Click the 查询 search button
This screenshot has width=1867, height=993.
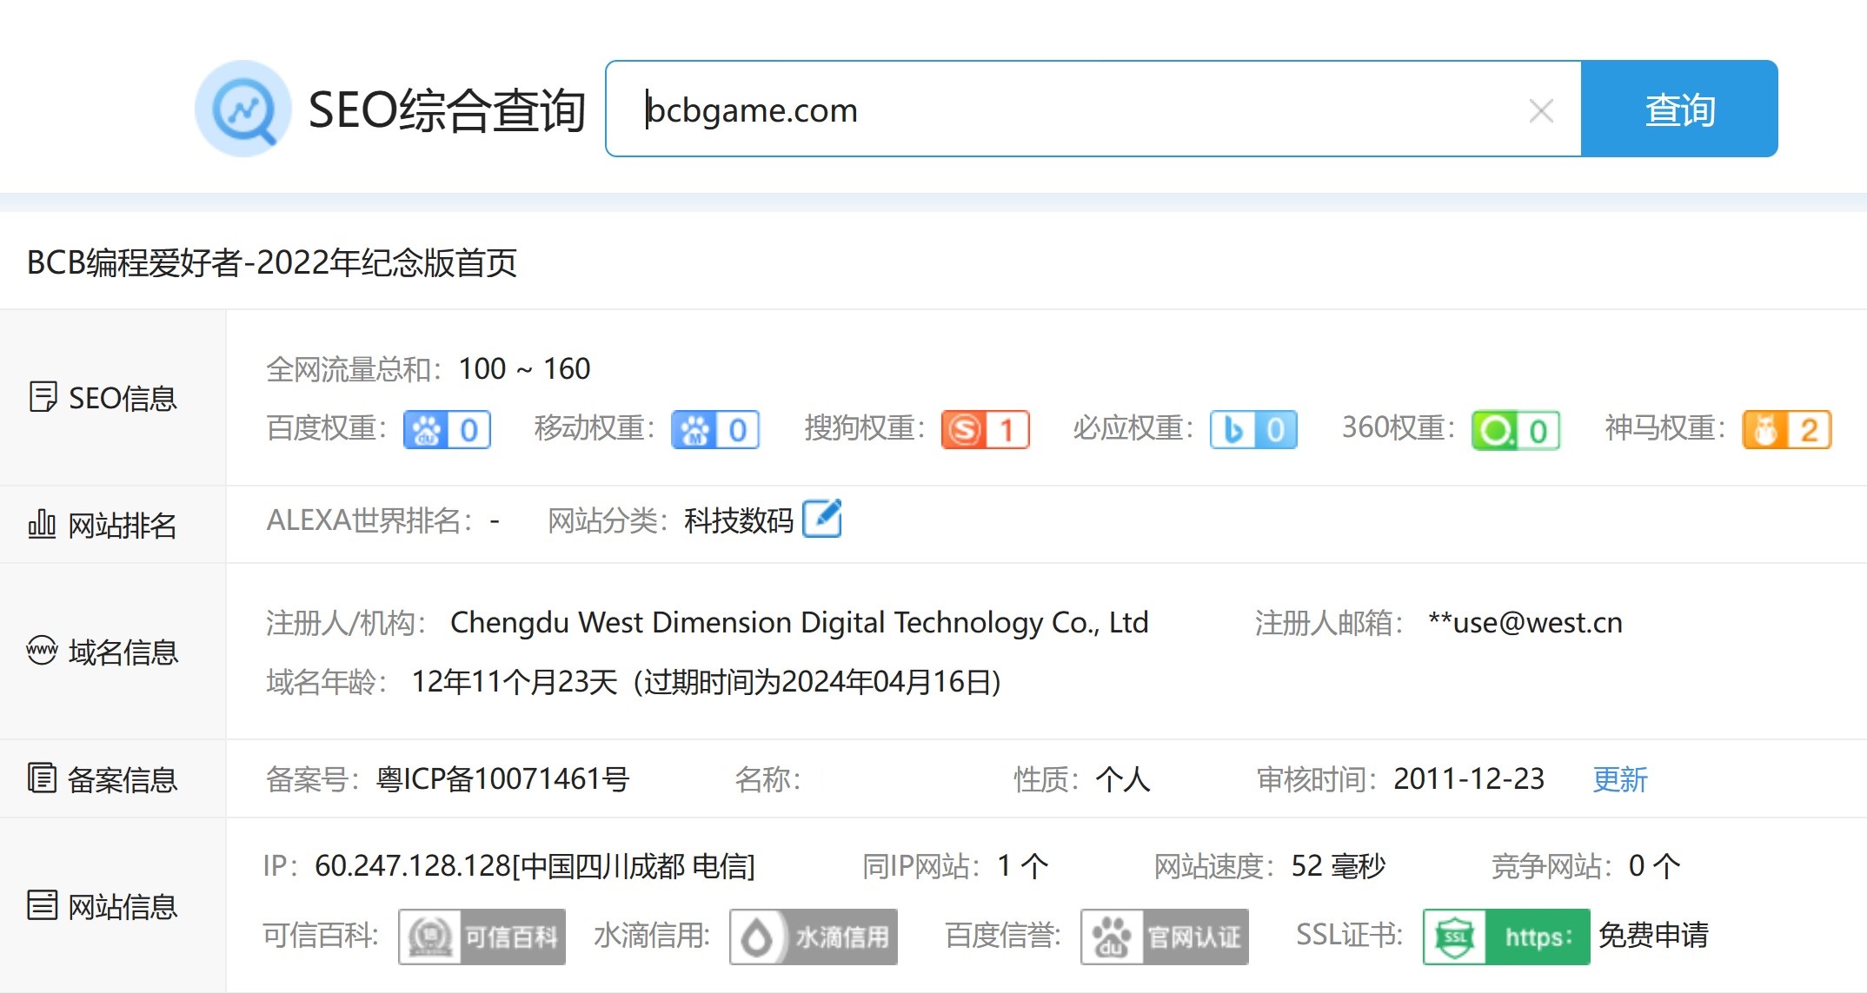[1679, 109]
